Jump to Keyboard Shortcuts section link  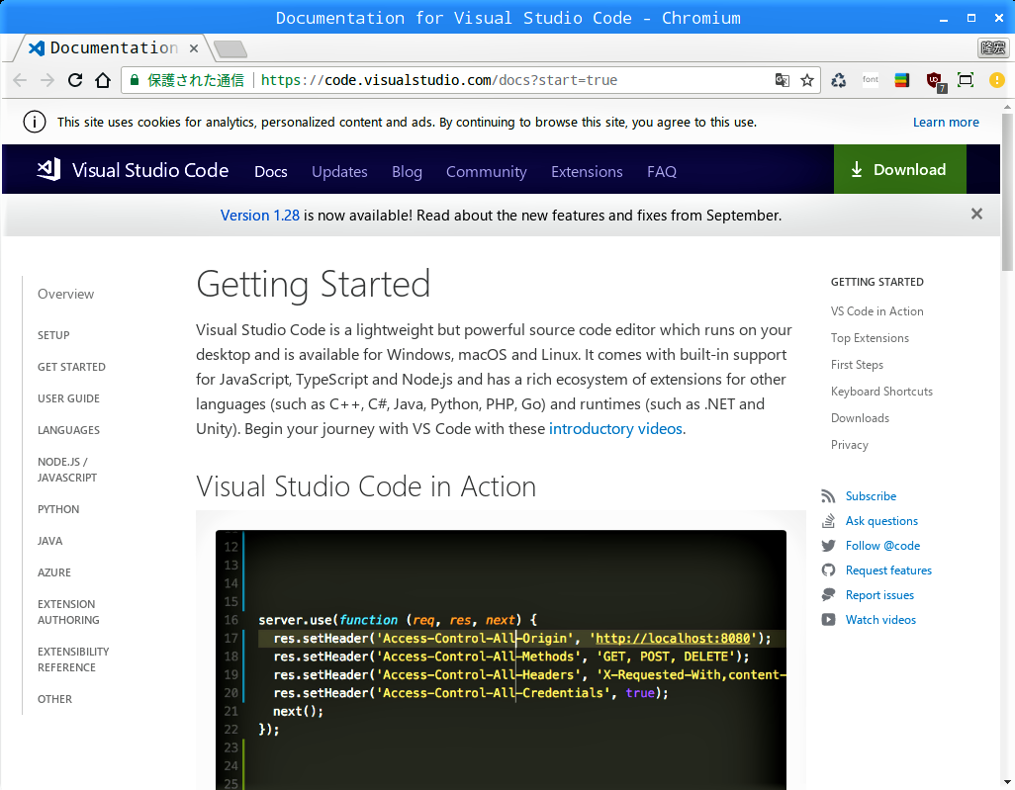881,392
